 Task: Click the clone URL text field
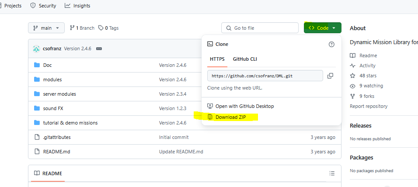[x=265, y=76]
